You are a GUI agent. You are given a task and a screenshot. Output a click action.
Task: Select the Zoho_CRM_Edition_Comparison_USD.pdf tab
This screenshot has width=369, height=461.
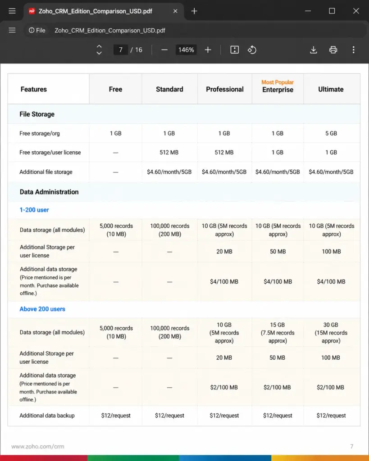click(104, 11)
